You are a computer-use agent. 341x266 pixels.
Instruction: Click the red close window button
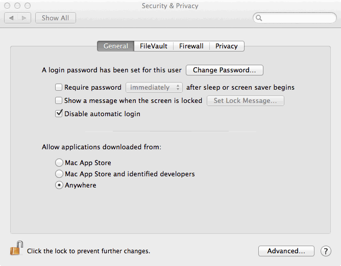point(7,6)
